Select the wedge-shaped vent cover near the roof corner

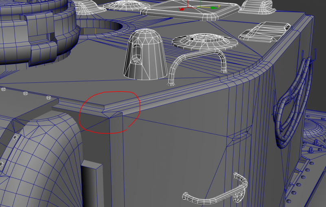(x=264, y=32)
